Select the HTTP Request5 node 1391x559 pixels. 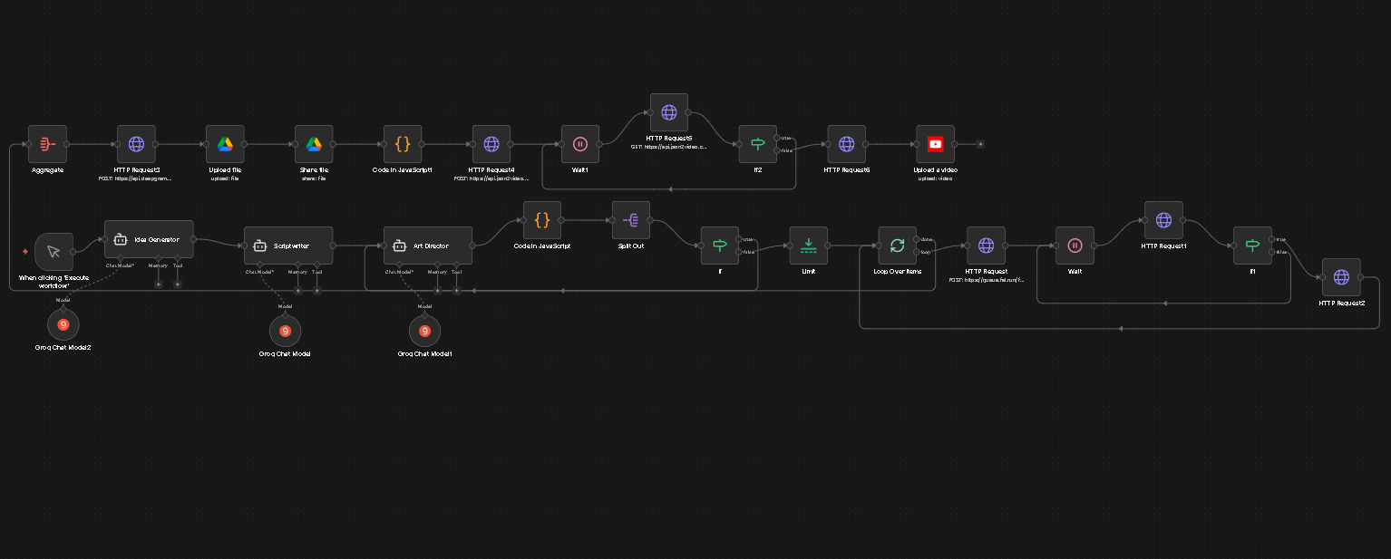[x=669, y=112]
